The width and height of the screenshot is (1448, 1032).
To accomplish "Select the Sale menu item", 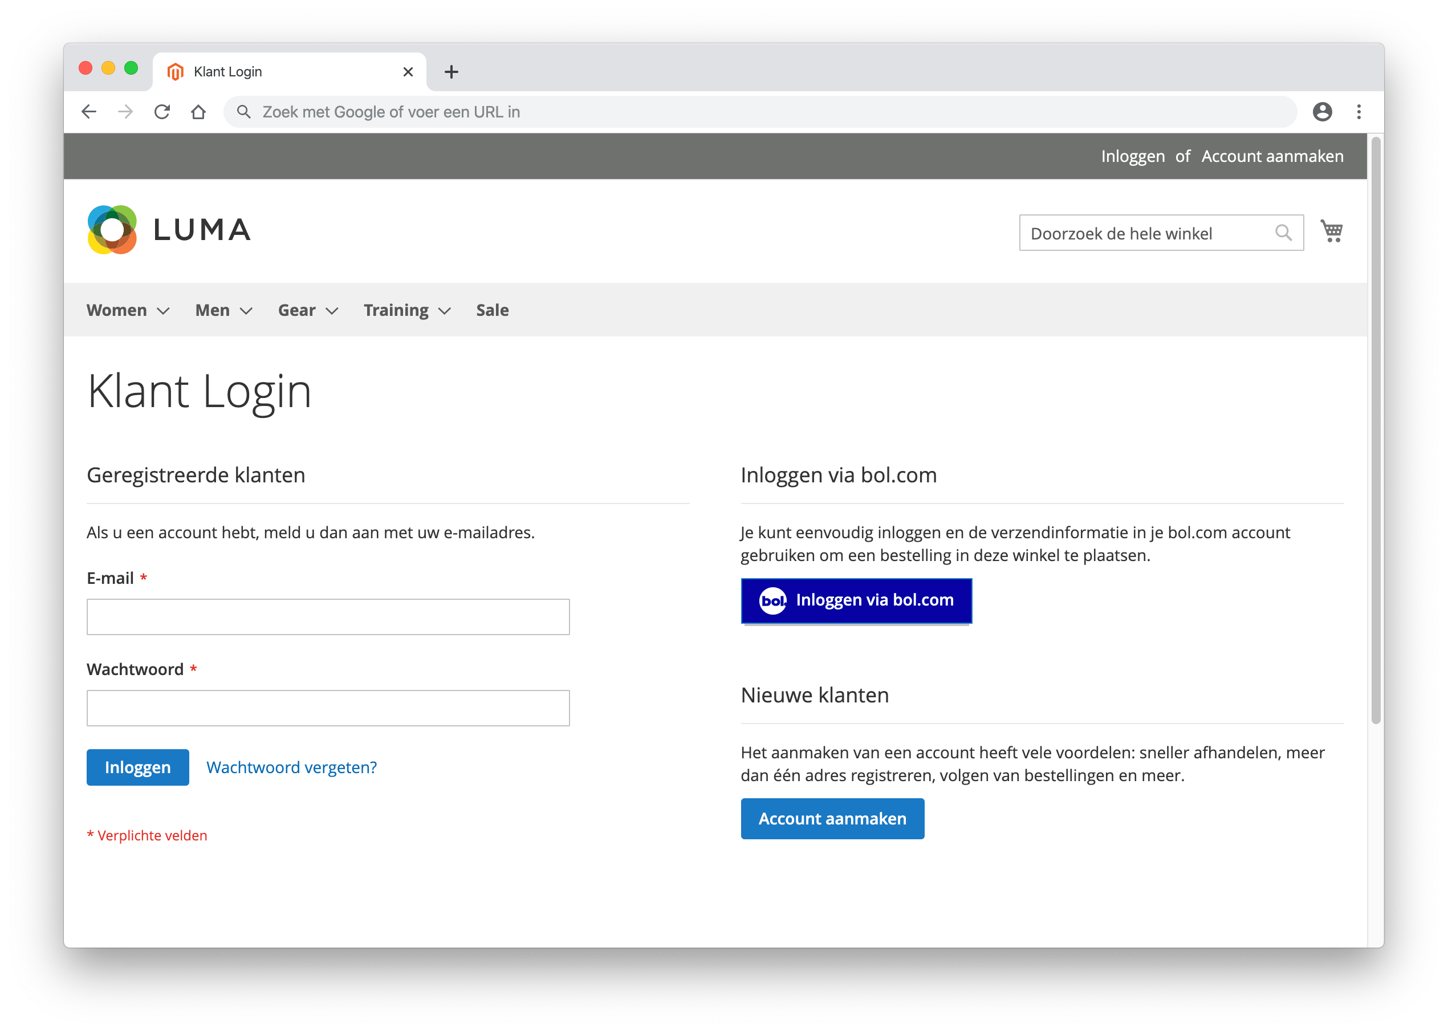I will coord(494,311).
